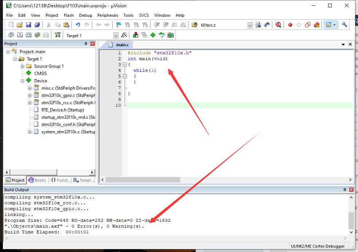Pin the Project panel
The image size is (358, 252).
pos(86,44)
